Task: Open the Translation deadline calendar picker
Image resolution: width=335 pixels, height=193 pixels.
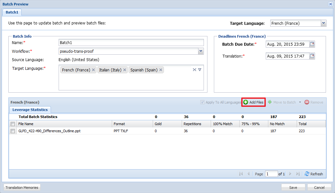Action: [x=312, y=56]
